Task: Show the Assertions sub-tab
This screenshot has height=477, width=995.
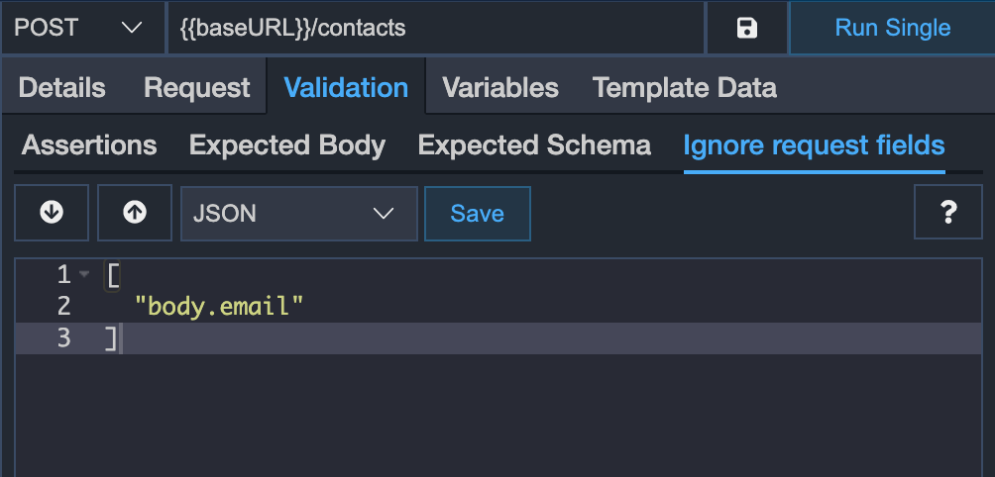Action: [x=89, y=145]
